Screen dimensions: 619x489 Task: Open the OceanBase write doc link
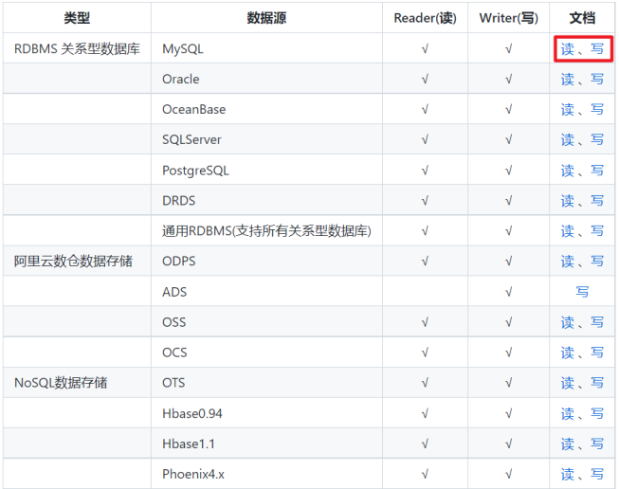[597, 109]
